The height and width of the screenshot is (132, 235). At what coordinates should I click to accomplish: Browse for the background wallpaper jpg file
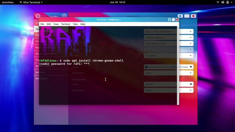(x=169, y=67)
